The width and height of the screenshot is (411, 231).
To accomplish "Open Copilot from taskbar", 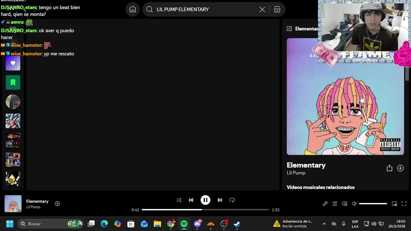I will point(118,224).
